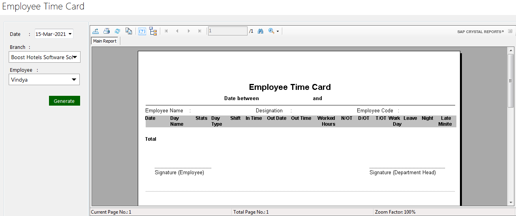Go to the first page of the report
516x216 pixels.
tap(166, 31)
